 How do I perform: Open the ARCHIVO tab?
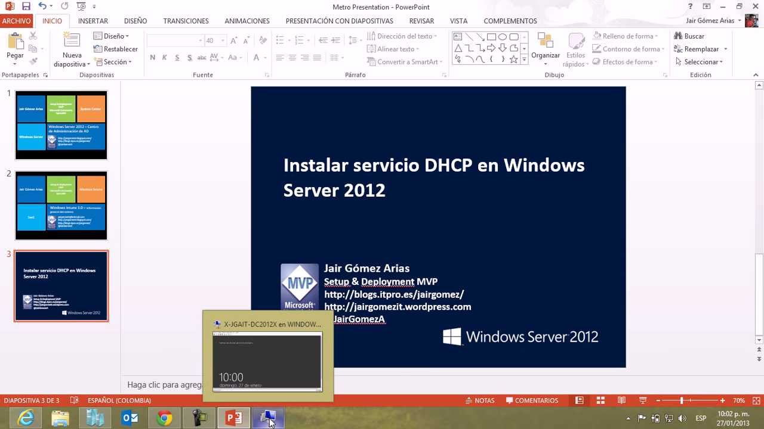tap(17, 21)
